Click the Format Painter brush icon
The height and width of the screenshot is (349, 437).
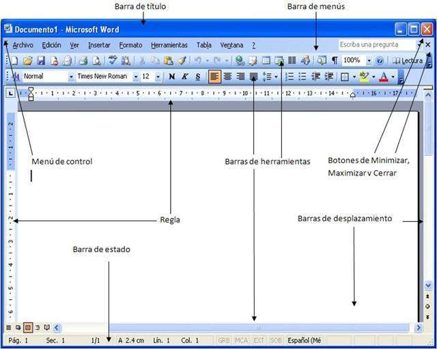182,61
